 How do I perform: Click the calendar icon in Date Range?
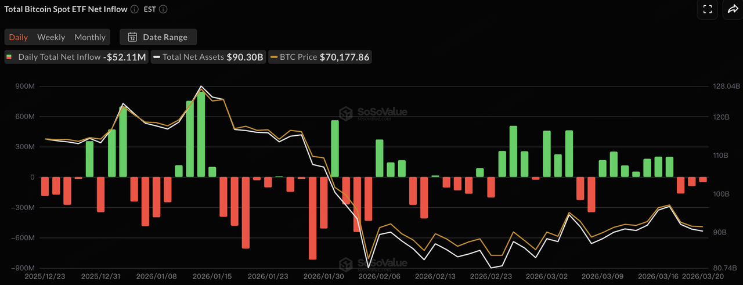(x=132, y=37)
